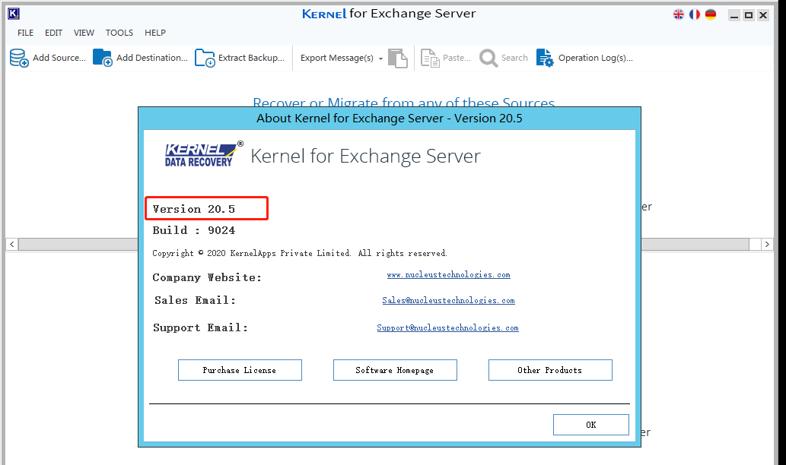Click the Add Source... toolbar label
Viewport: 786px width, 465px height.
point(59,58)
